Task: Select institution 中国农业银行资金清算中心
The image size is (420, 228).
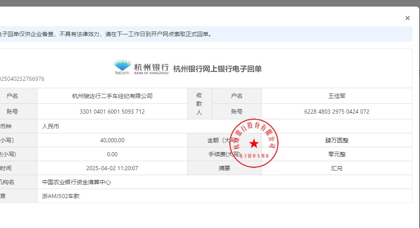Action: (x=76, y=182)
